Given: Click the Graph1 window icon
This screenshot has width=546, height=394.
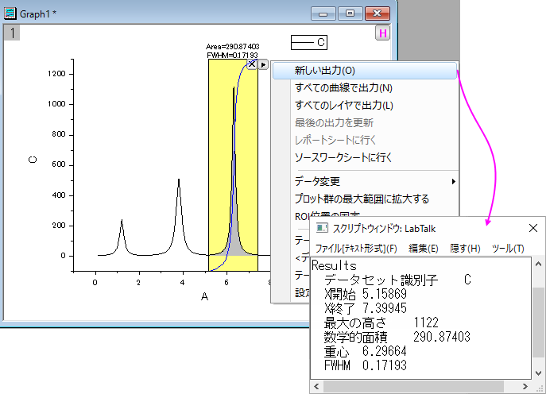Looking at the screenshot, I should coord(10,14).
